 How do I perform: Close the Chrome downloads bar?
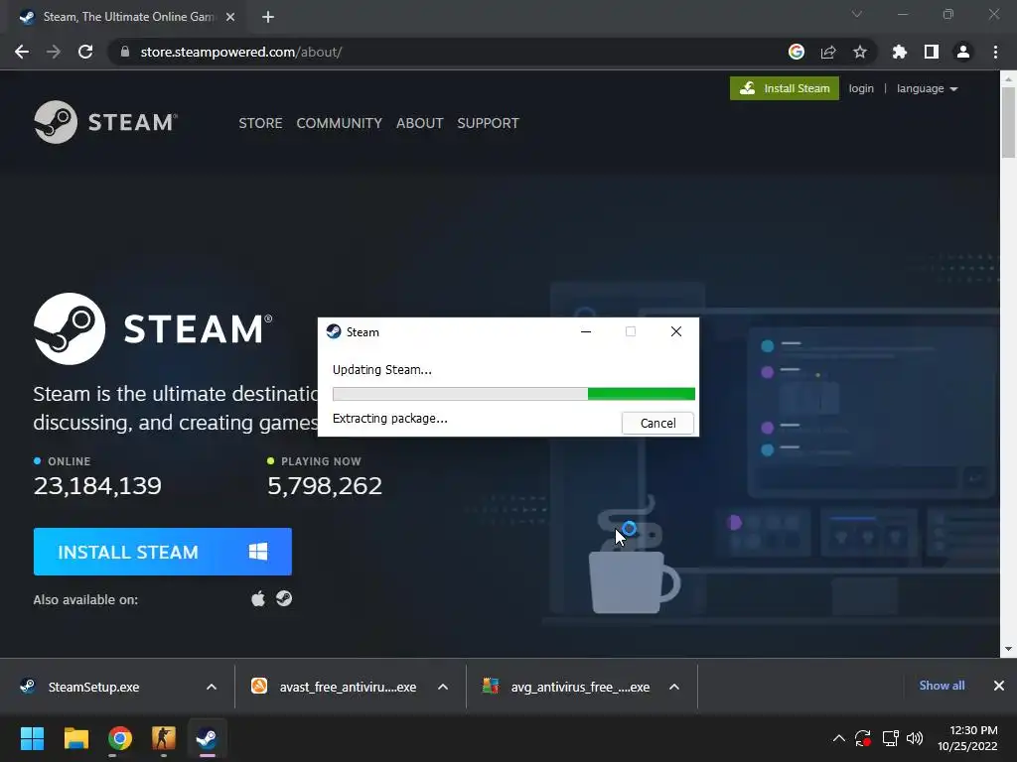tap(999, 686)
